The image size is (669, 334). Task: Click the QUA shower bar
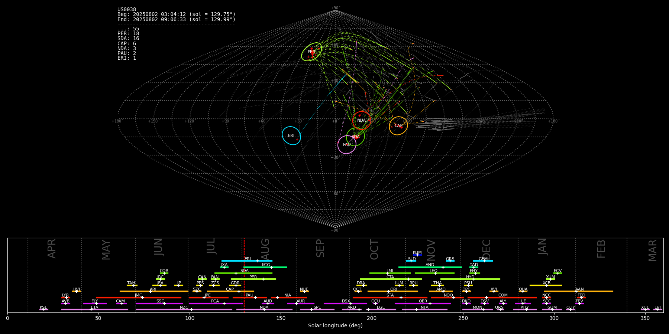[523, 291]
